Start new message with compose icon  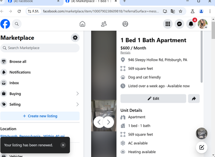[202, 148]
